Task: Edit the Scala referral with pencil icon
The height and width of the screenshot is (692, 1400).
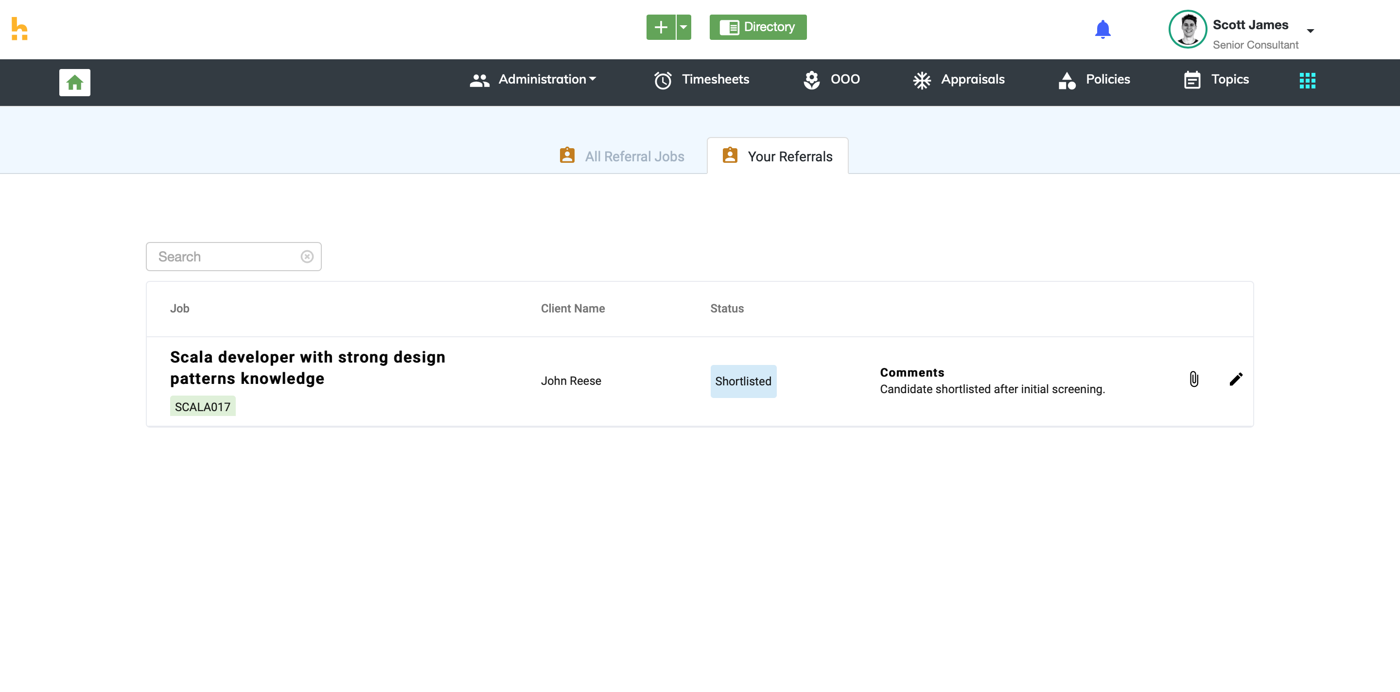Action: 1235,379
